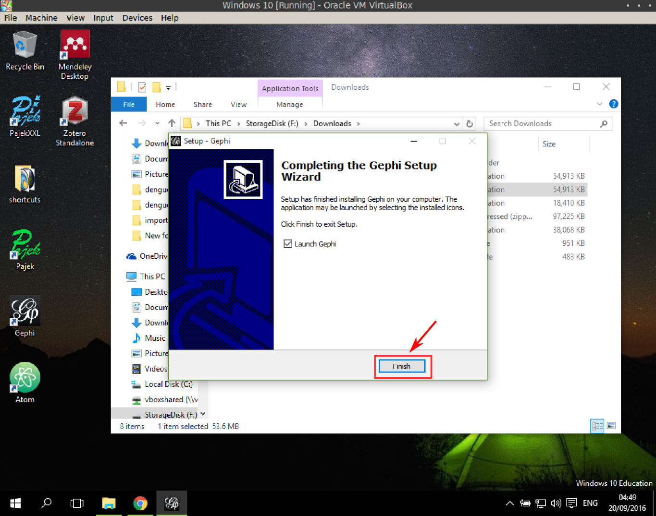Refresh the Downloads folder view
Viewport: 656px width, 516px height.
tap(470, 124)
